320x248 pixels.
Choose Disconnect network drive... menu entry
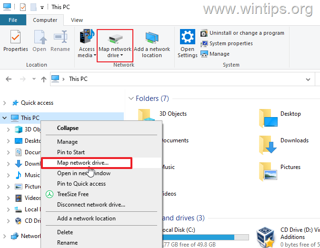pyautogui.click(x=101, y=205)
